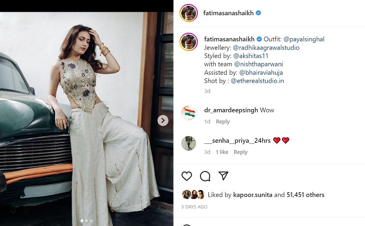This screenshot has height=226, width=365.
Task: Reply to dr_amardeepsingh's Wow comment
Action: (223, 122)
